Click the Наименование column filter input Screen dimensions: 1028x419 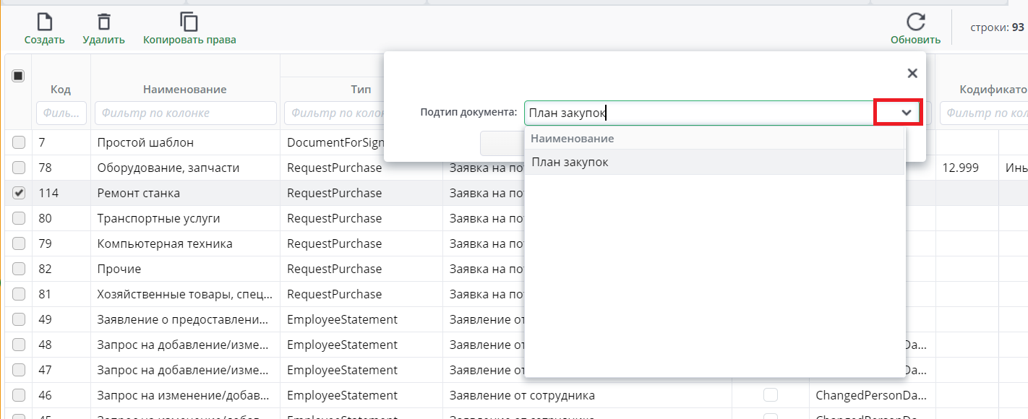pos(185,113)
